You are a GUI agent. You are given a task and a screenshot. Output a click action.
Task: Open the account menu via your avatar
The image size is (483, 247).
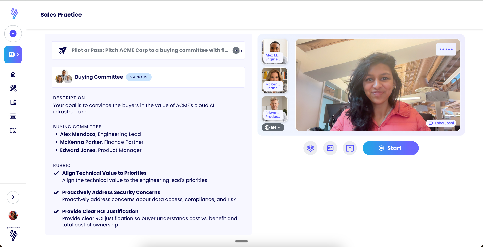[x=13, y=215]
